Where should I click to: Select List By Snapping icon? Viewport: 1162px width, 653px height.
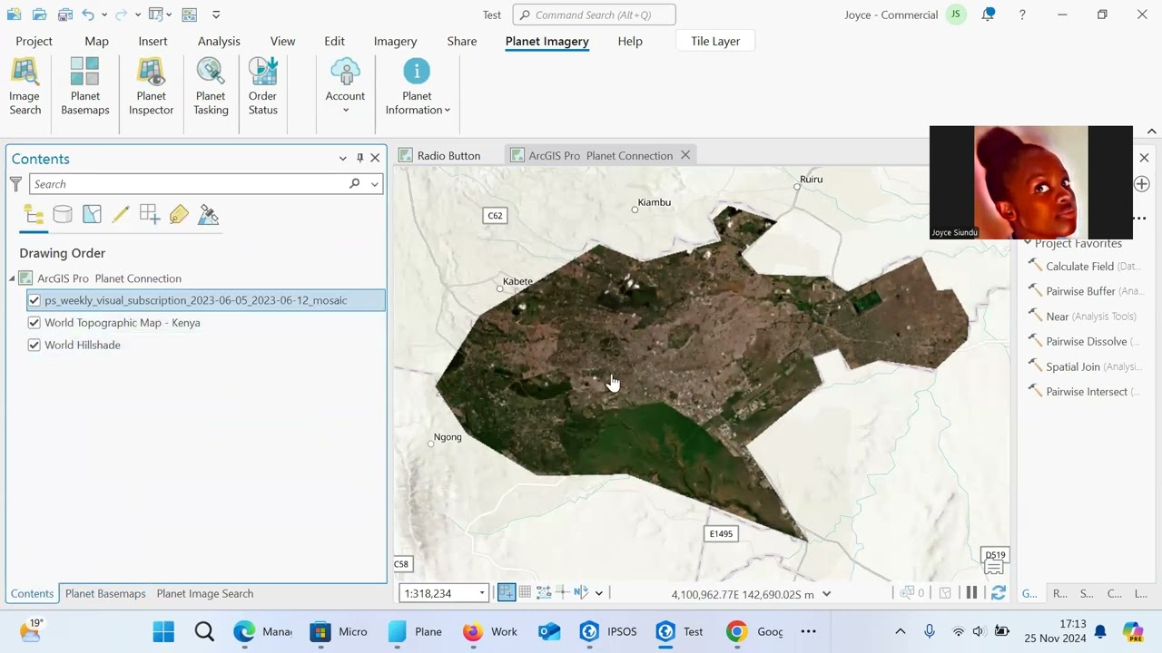[x=150, y=215]
